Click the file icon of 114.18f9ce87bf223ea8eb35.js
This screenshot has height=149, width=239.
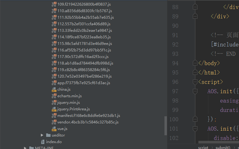point(54,37)
